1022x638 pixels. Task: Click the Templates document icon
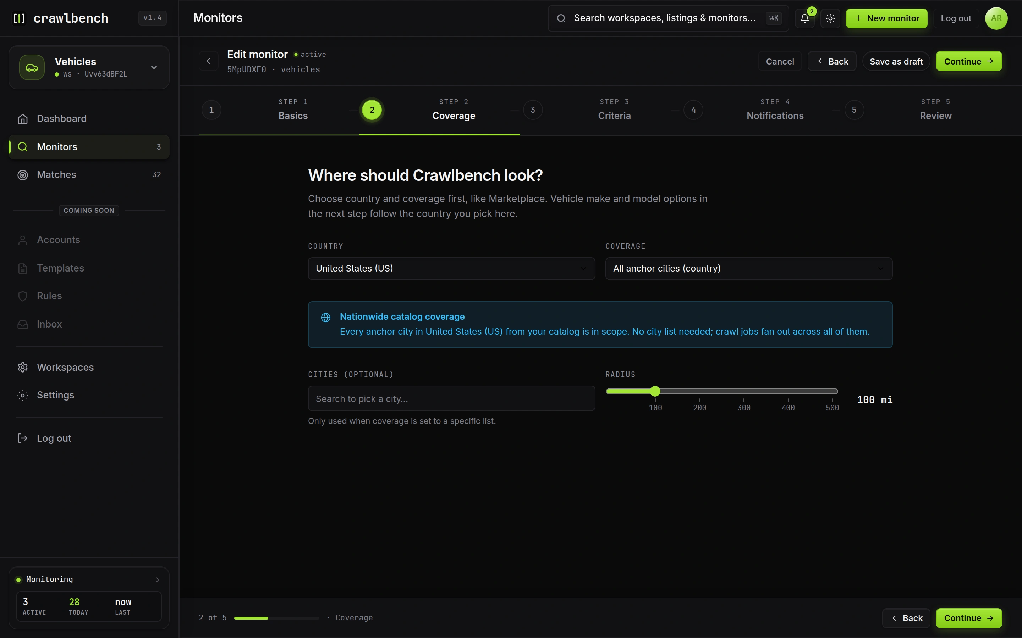pos(23,268)
